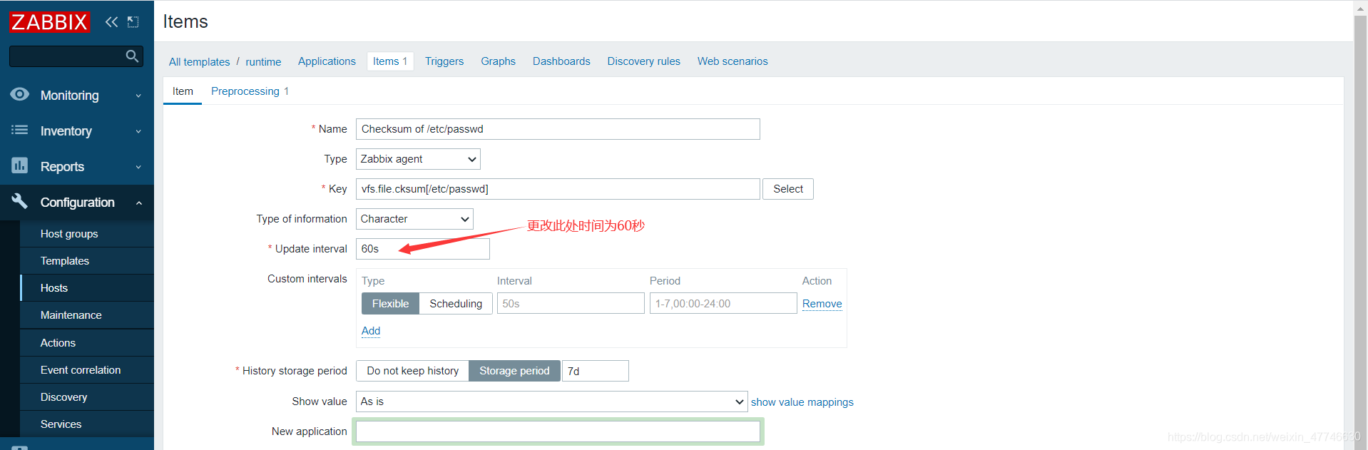The image size is (1368, 450).
Task: Click the Inventory list icon
Action: point(20,130)
